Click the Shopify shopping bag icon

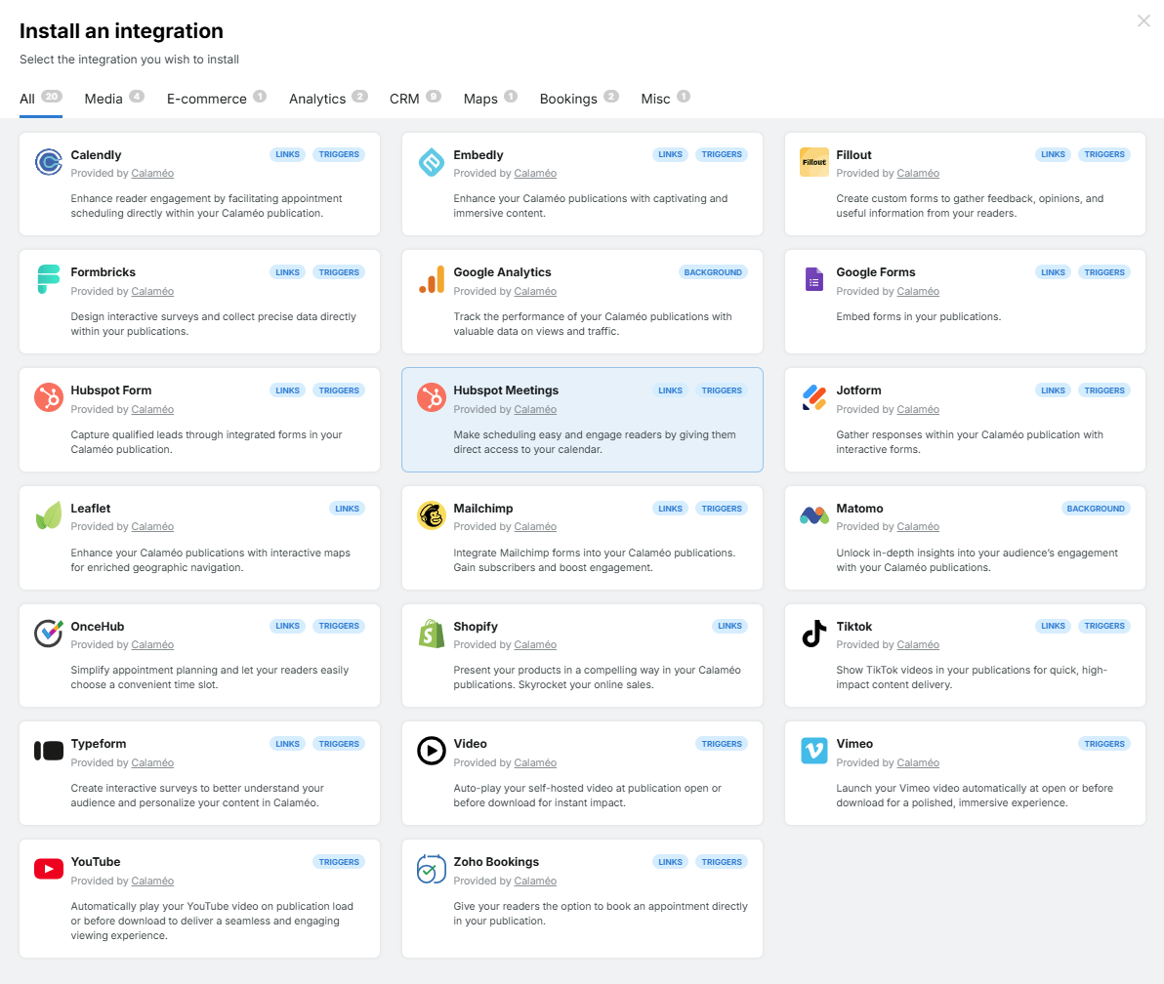click(x=432, y=633)
